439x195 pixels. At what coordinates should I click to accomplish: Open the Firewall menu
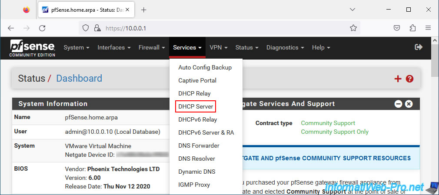click(x=152, y=48)
